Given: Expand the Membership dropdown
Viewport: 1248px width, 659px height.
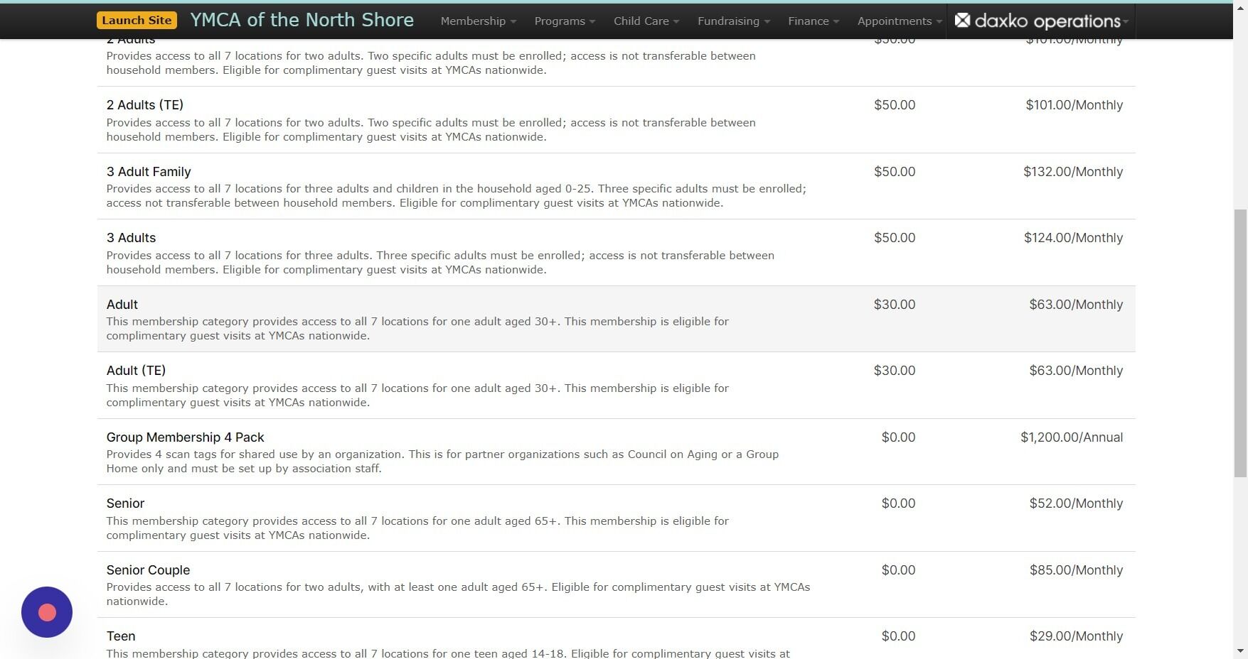Looking at the screenshot, I should click(477, 21).
